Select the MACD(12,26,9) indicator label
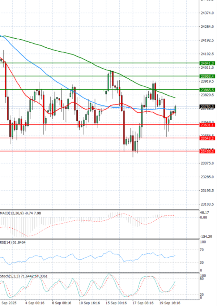 click(21, 213)
